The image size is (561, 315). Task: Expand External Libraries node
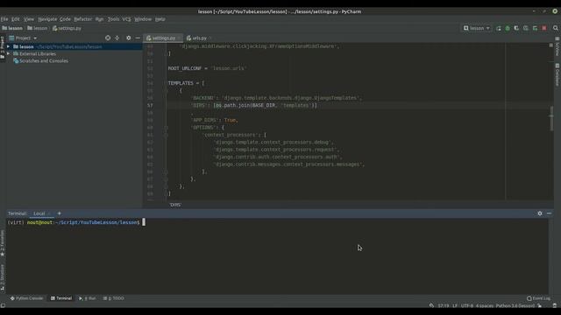(8, 53)
